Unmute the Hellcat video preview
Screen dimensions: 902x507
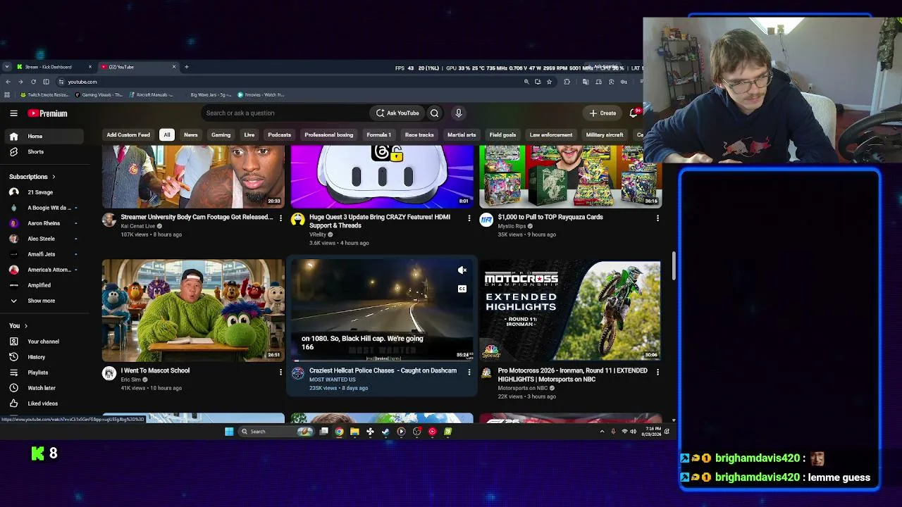462,270
